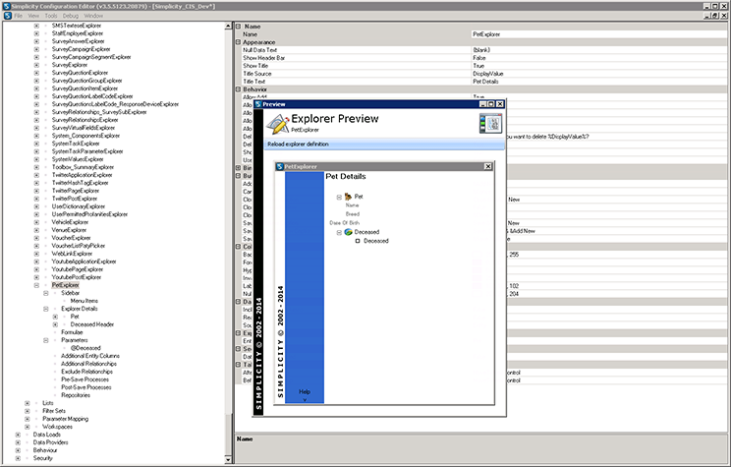
Task: Select Parameter Mapping tree node
Action: click(x=65, y=419)
